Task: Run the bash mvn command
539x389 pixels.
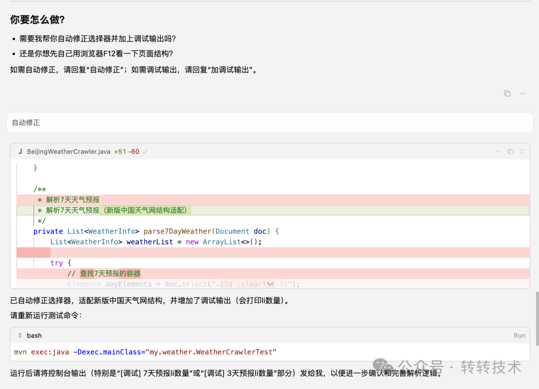Action: pos(519,336)
